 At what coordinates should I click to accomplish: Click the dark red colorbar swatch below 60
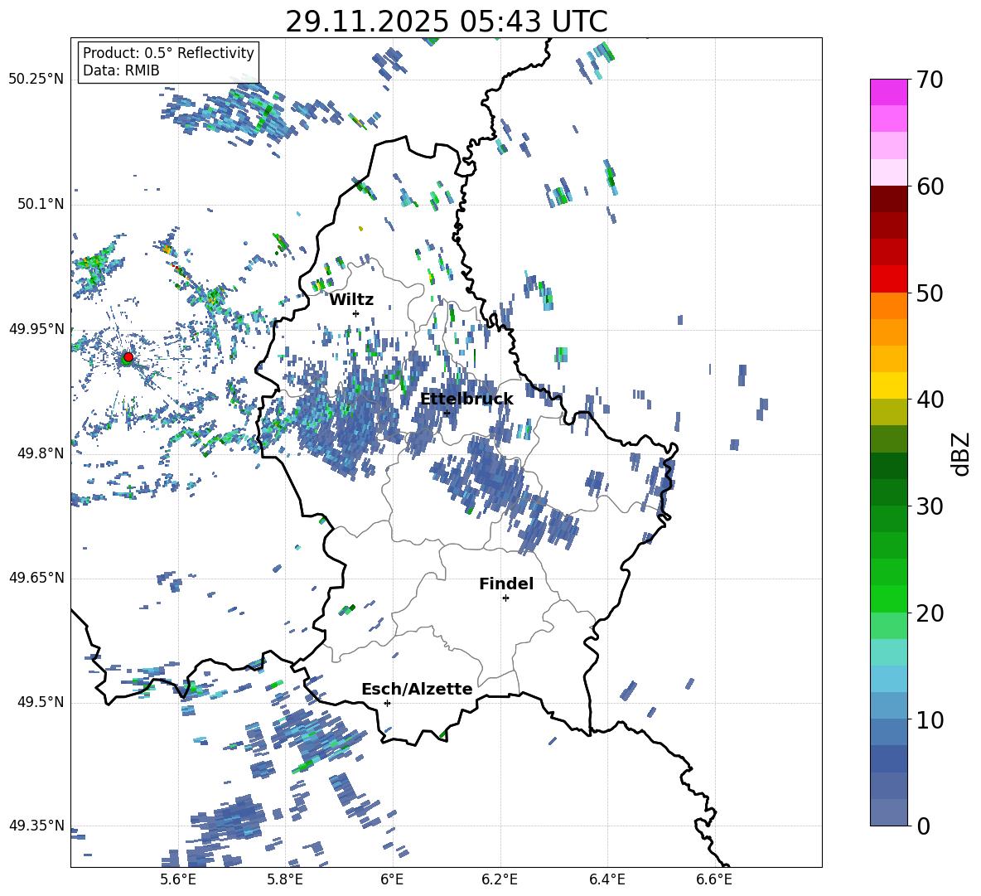888,199
